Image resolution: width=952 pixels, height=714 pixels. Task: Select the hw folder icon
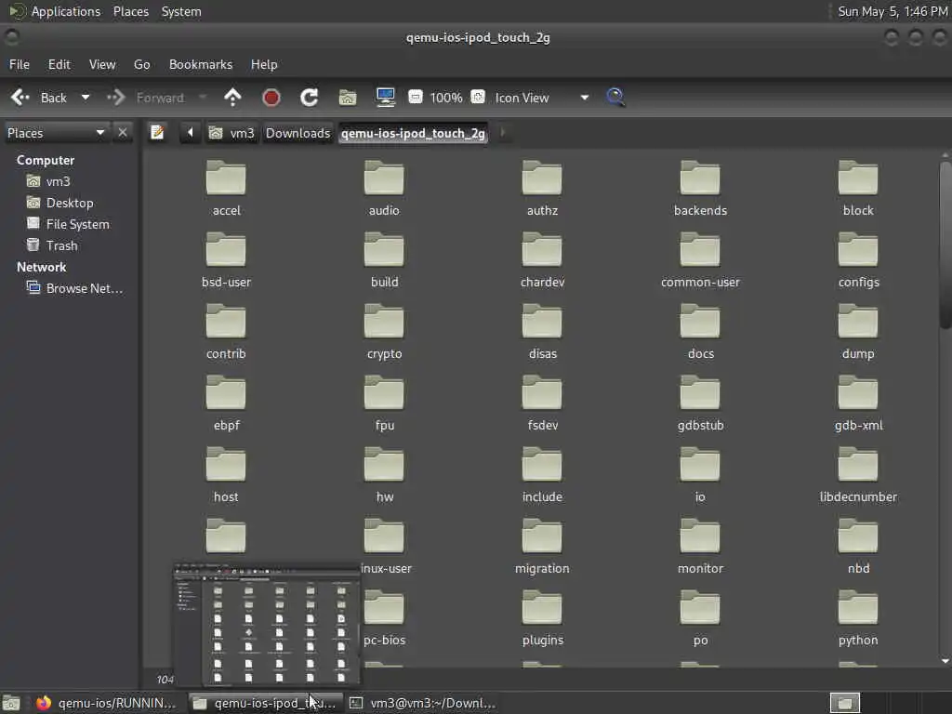[384, 465]
